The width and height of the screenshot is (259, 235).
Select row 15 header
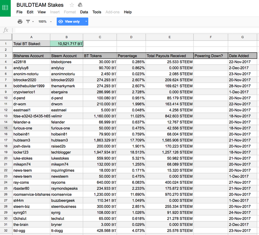click(6, 128)
